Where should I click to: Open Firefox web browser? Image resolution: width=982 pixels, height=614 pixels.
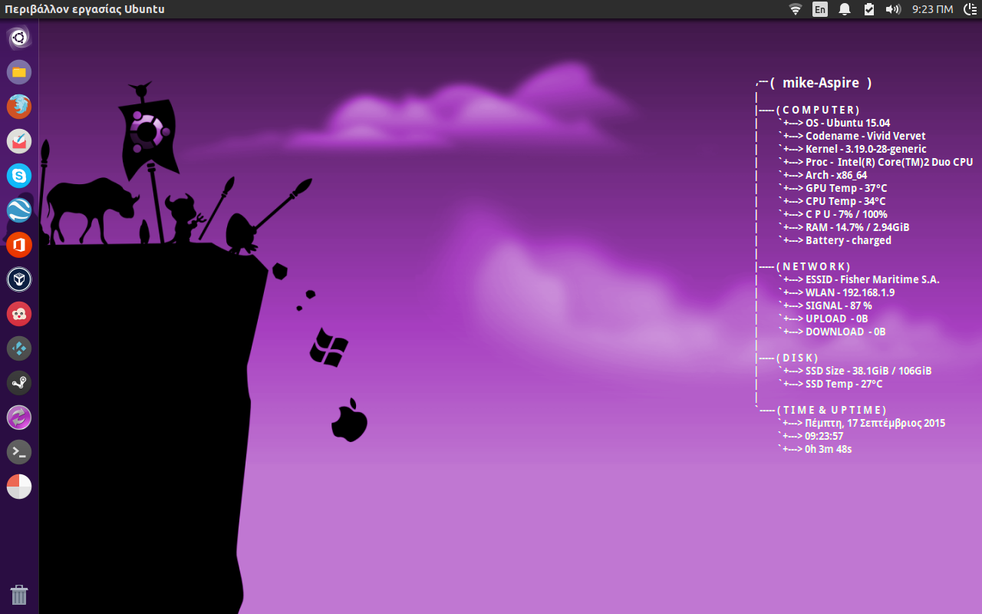point(19,107)
